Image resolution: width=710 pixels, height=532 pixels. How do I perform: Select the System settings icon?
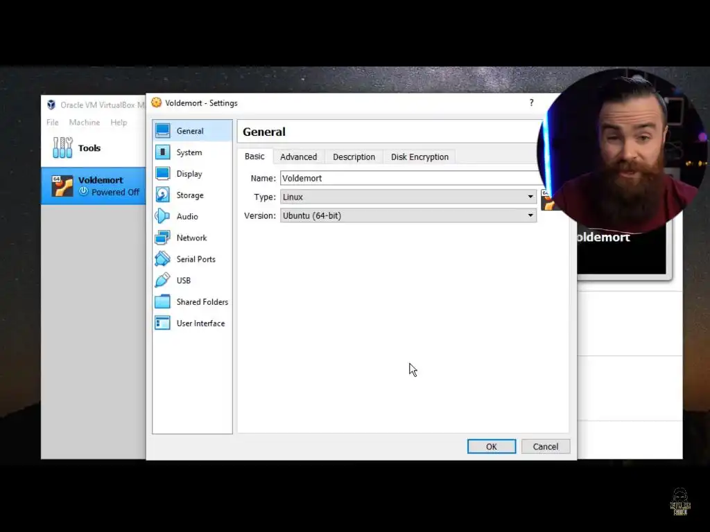click(162, 152)
